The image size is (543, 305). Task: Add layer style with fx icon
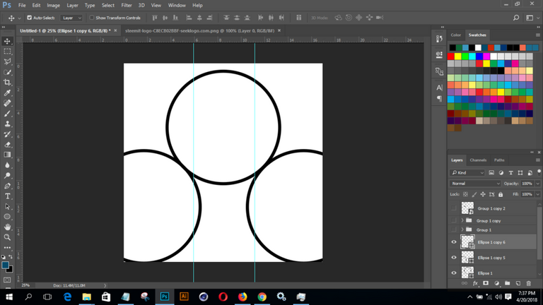475,284
